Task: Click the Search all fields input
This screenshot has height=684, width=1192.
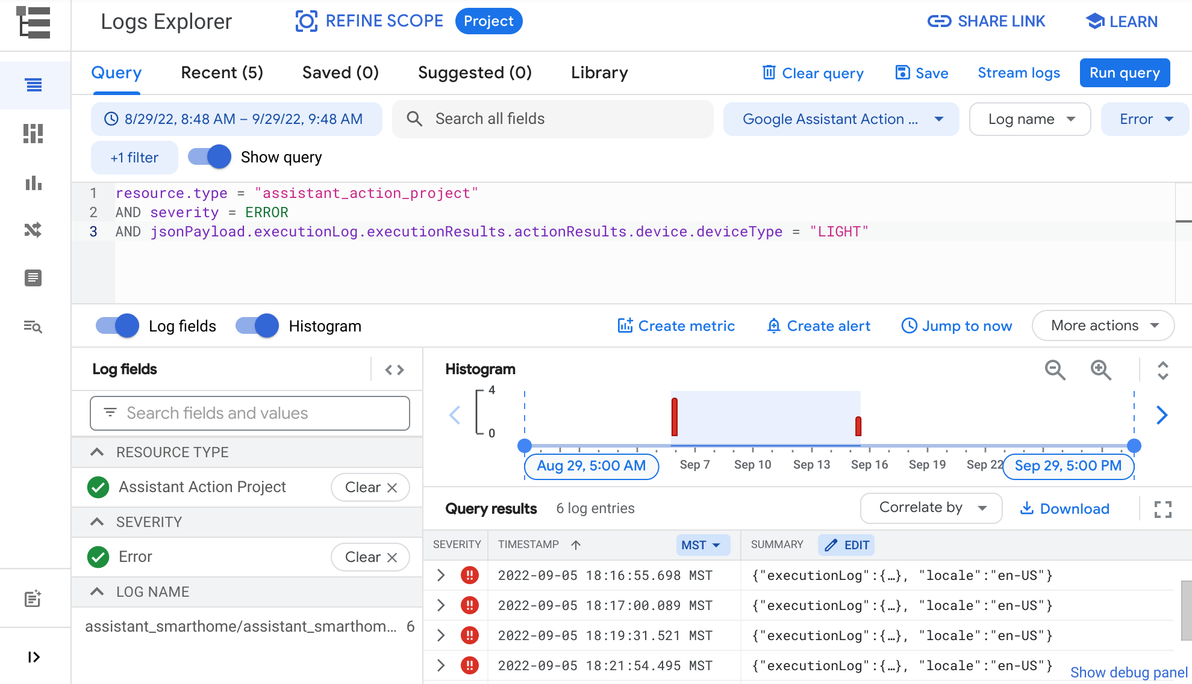Action: [x=552, y=119]
